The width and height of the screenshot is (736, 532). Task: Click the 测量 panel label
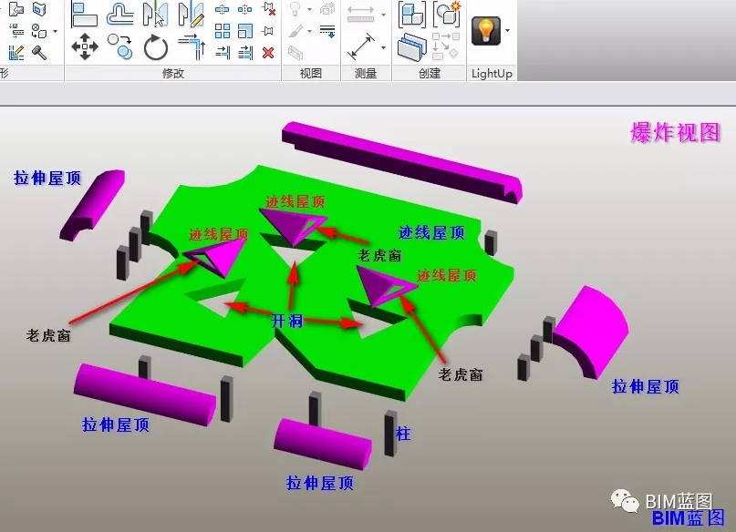point(366,73)
